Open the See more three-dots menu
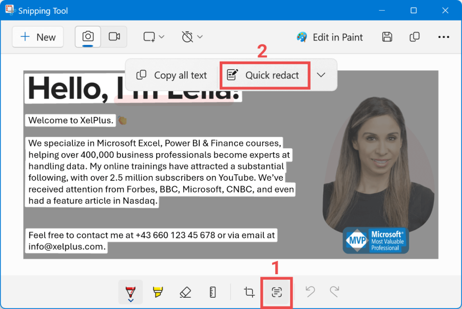462x309 pixels. click(x=443, y=37)
